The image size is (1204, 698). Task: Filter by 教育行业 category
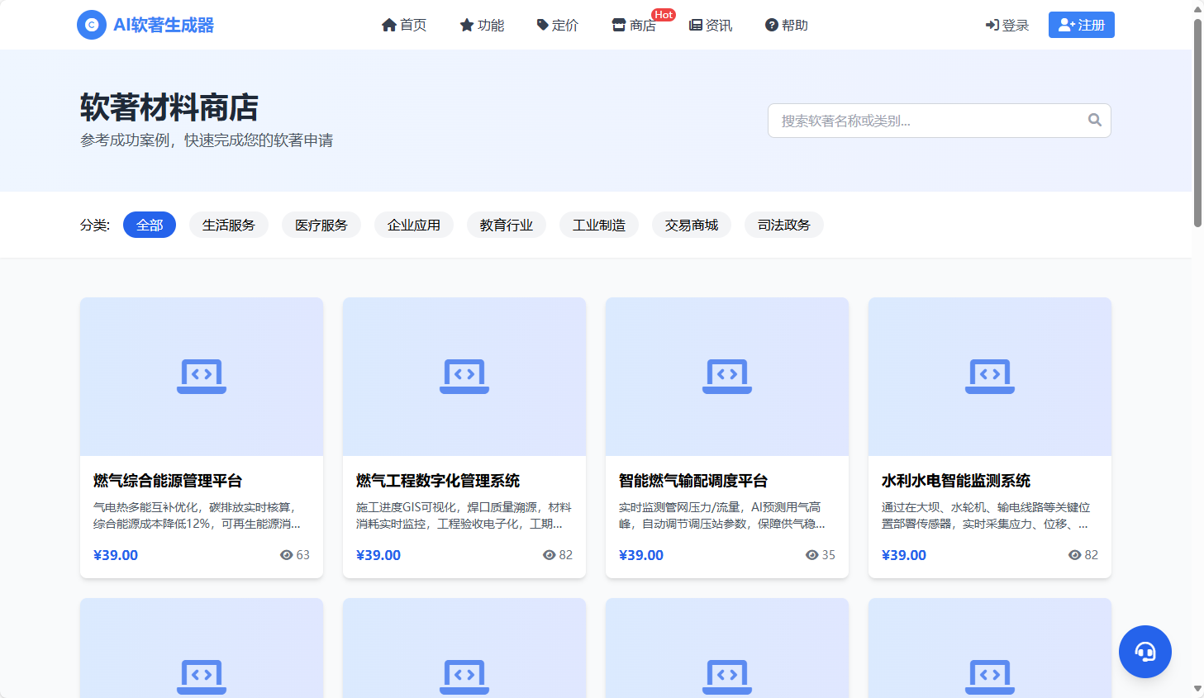[507, 225]
